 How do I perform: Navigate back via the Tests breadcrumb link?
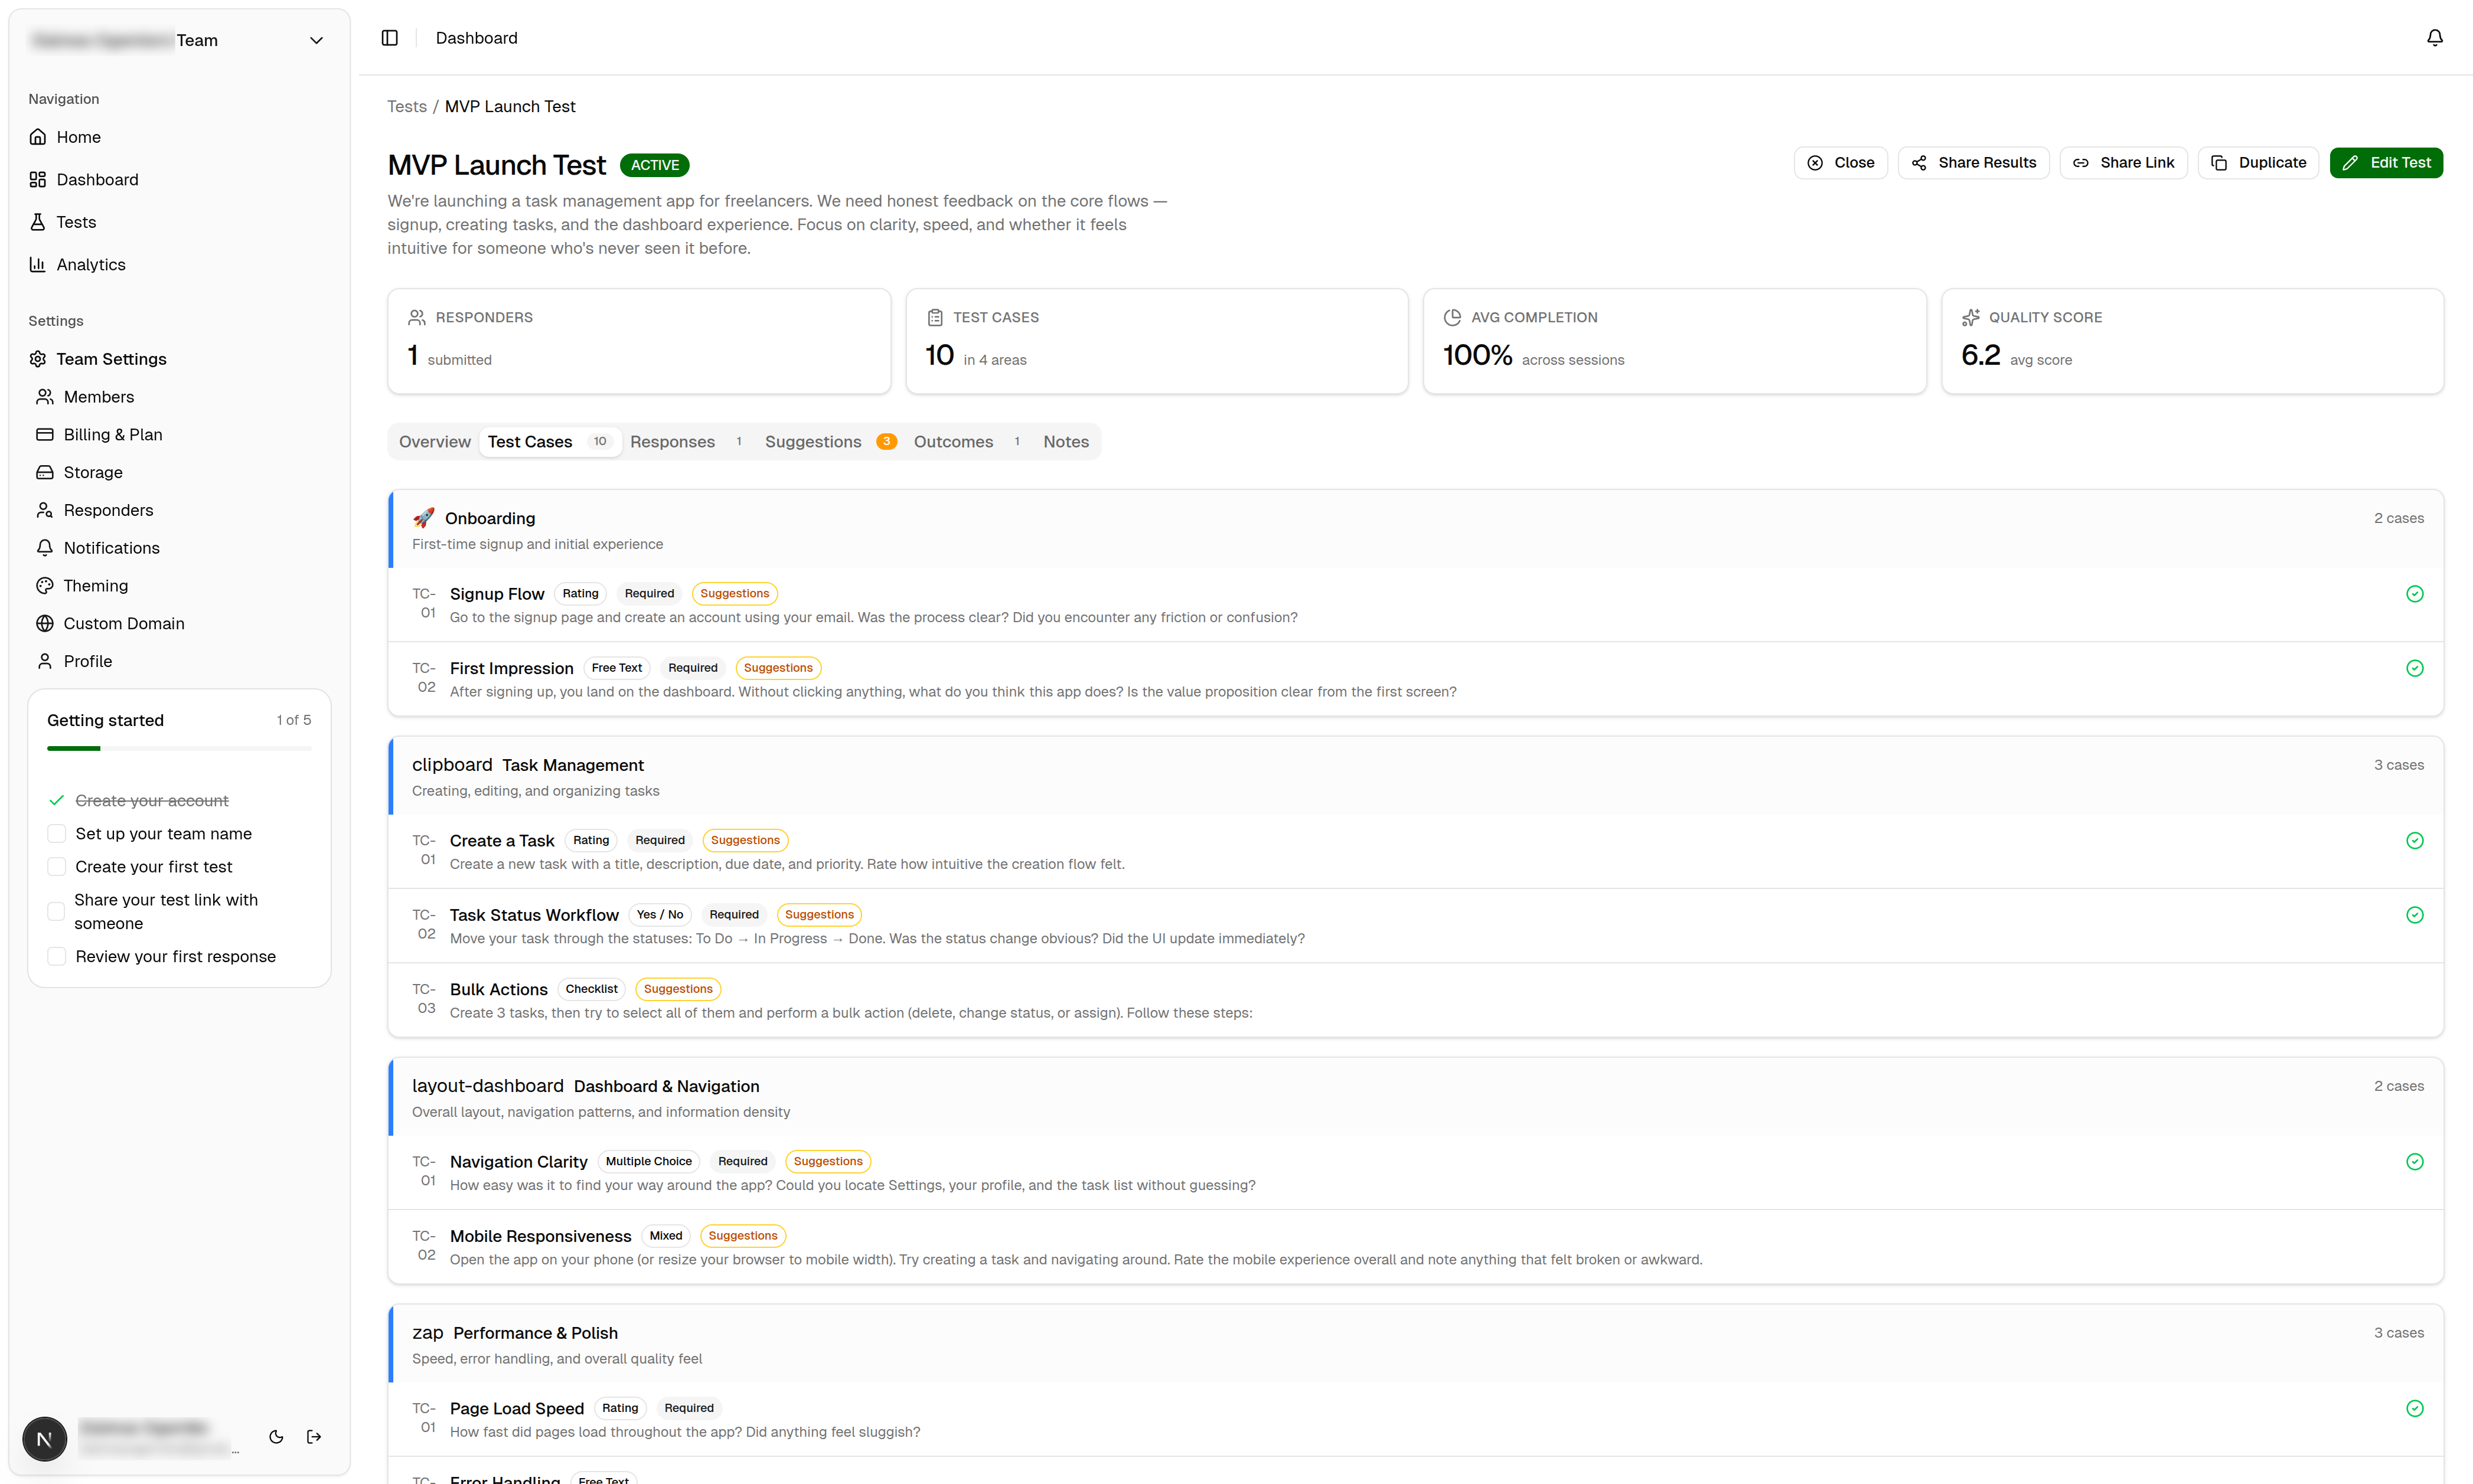(406, 106)
